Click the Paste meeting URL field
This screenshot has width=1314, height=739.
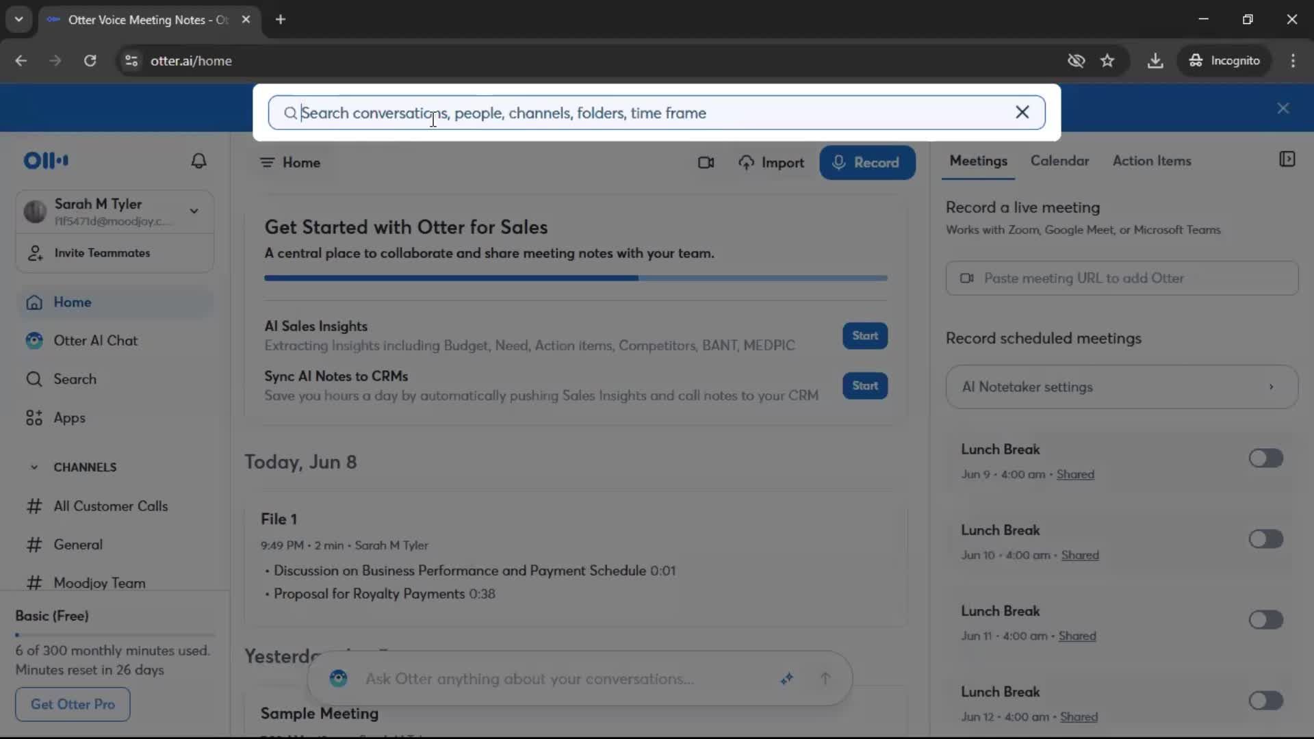(1122, 278)
